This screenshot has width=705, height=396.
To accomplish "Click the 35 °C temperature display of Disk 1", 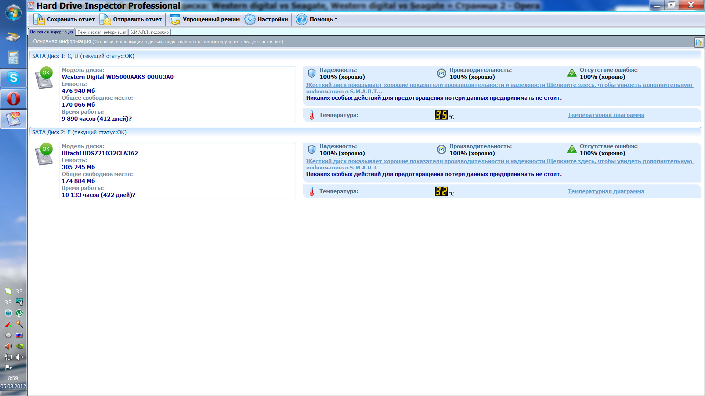I will click(x=444, y=115).
